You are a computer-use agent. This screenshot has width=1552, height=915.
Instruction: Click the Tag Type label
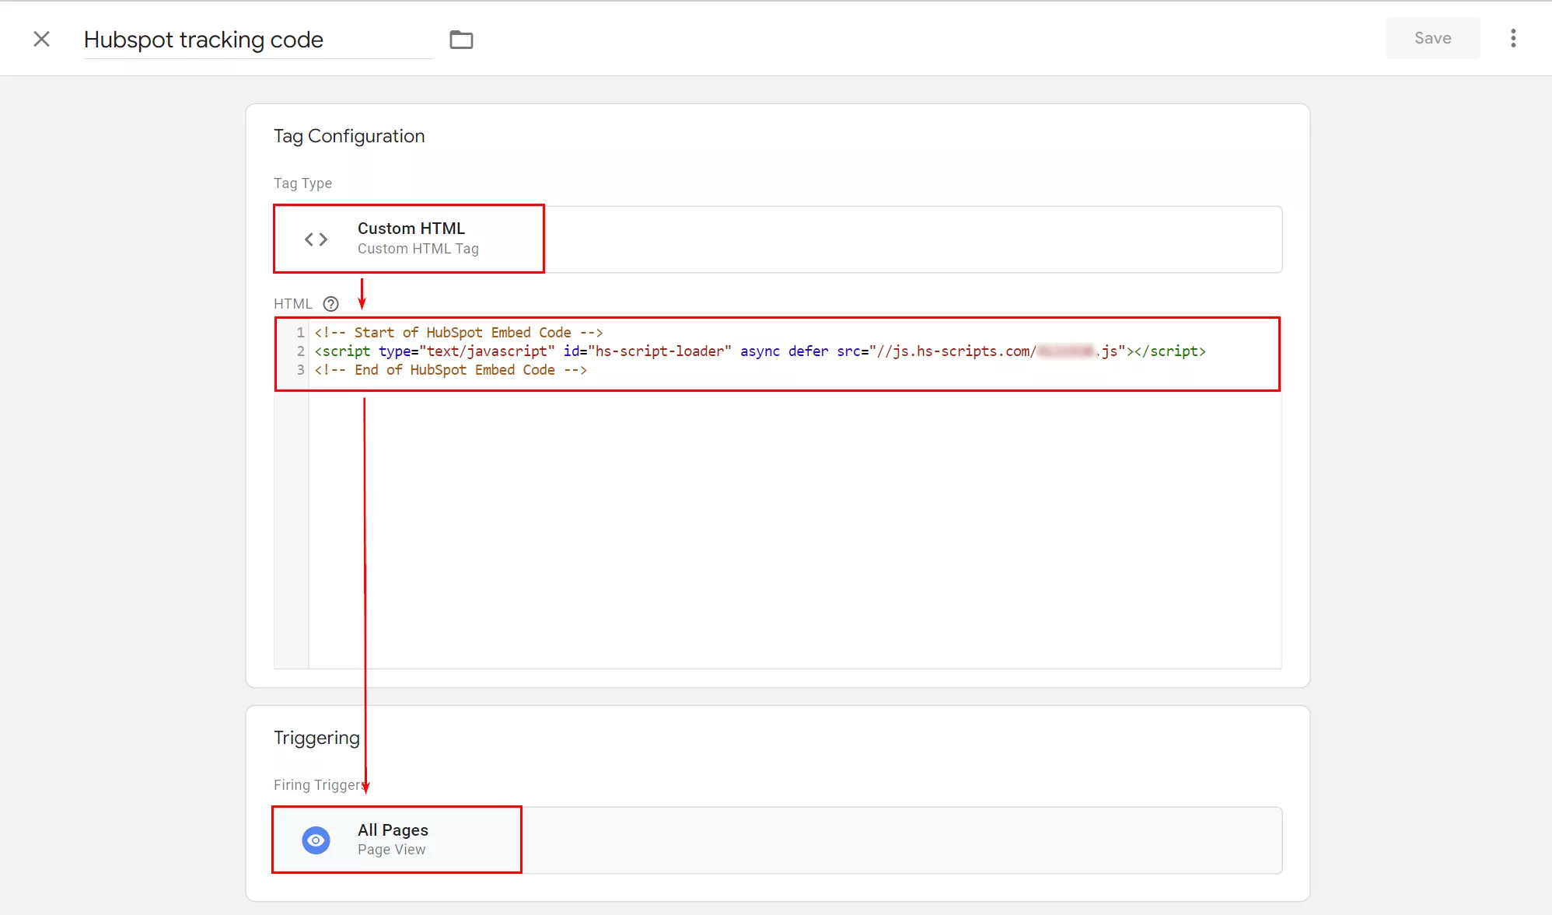click(302, 183)
